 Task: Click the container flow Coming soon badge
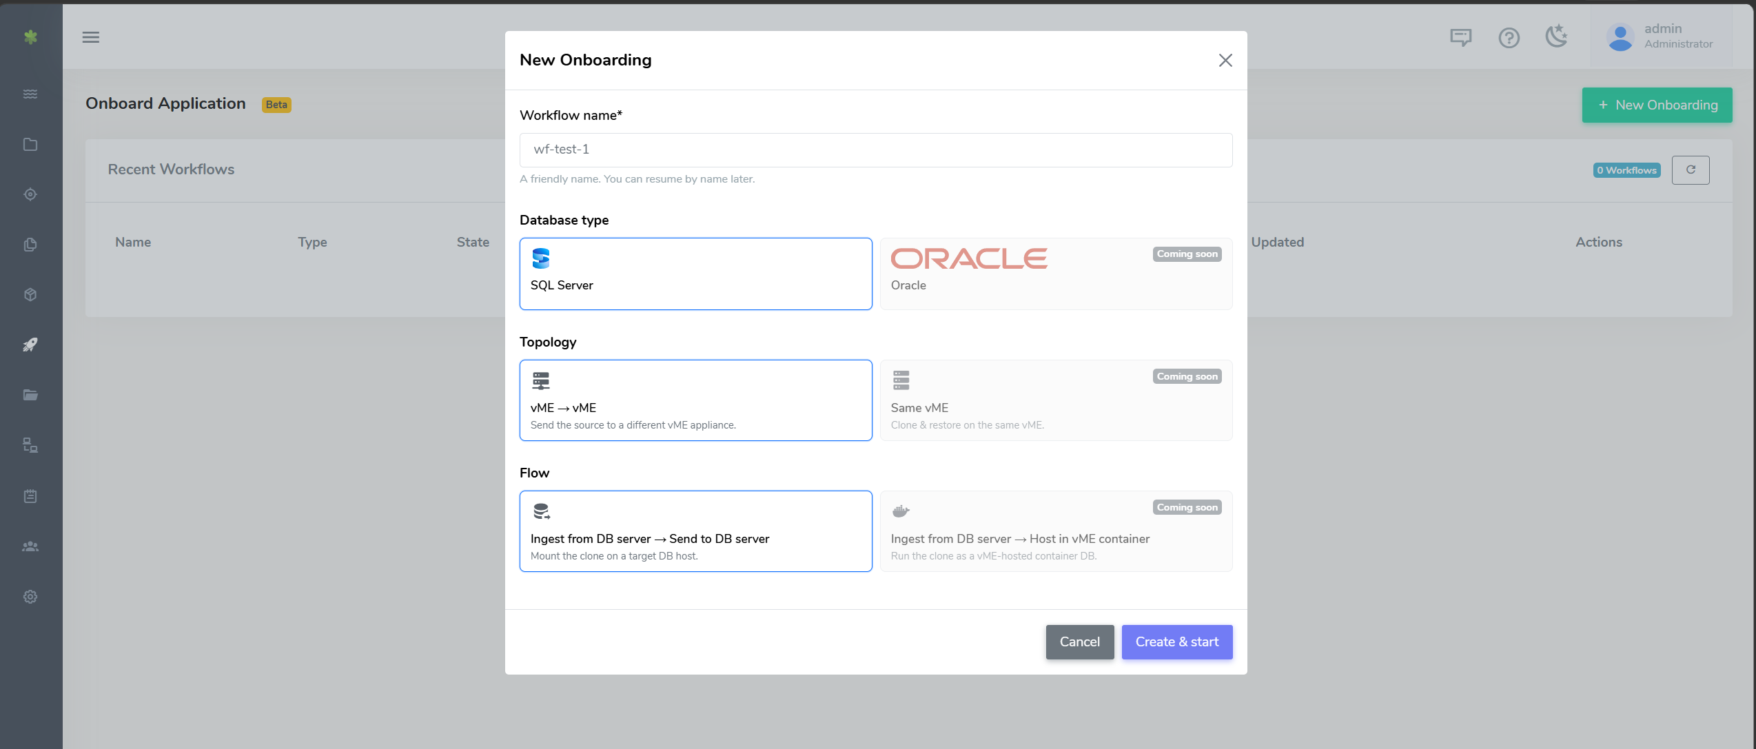[x=1187, y=507]
